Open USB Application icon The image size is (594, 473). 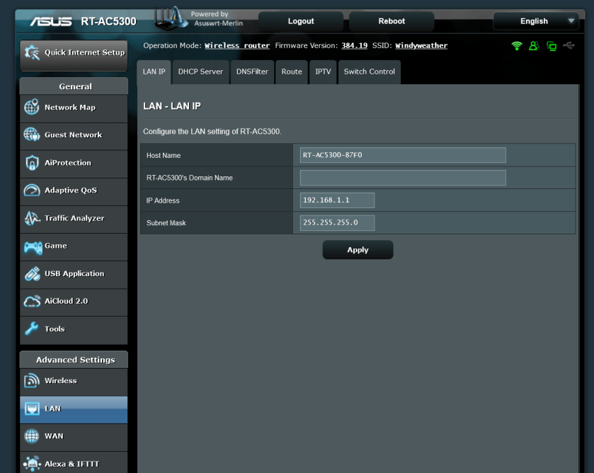pyautogui.click(x=32, y=274)
